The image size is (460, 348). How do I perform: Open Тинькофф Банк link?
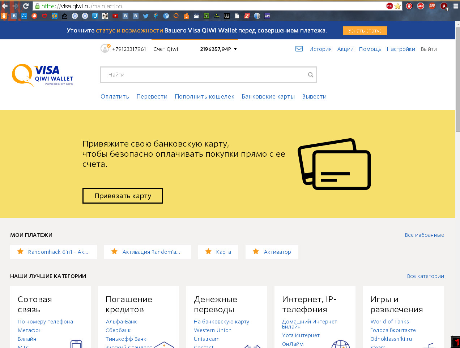[126, 339]
